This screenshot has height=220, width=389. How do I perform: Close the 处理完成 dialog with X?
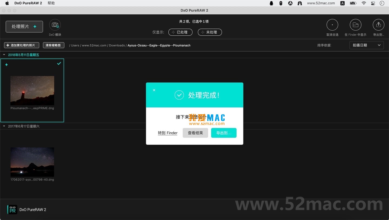(154, 90)
